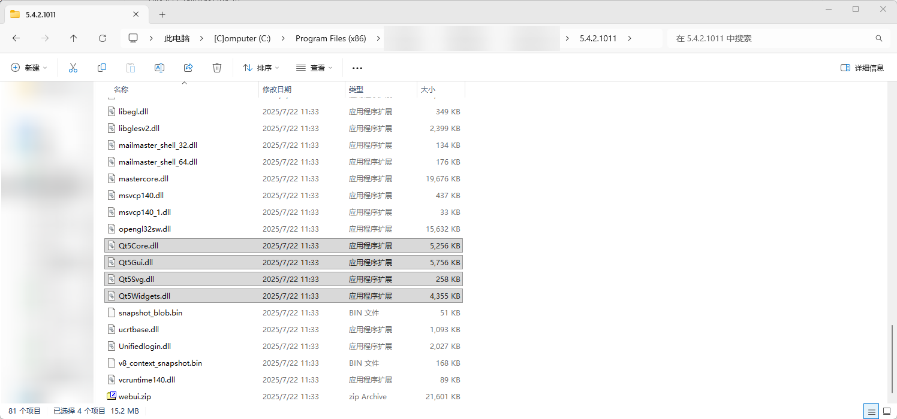The width and height of the screenshot is (897, 419).
Task: Click the Rename icon in toolbar
Action: click(159, 68)
